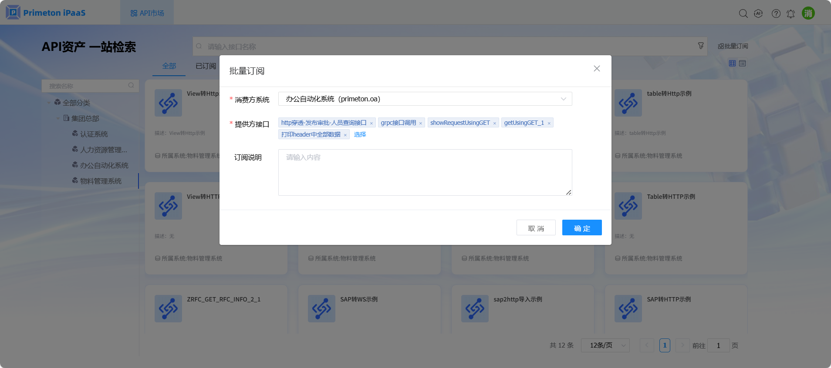The image size is (831, 368).
Task: Switch to card grid view icon
Action: [732, 64]
